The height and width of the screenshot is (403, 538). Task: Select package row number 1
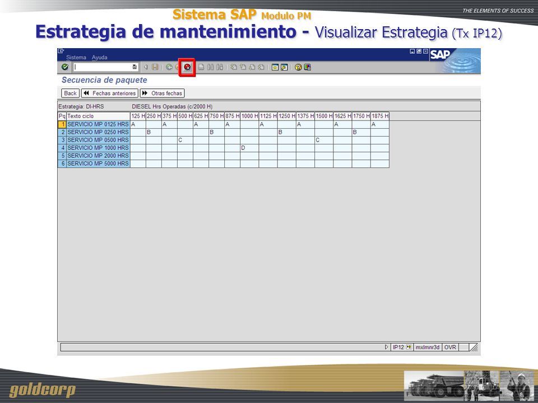(62, 124)
